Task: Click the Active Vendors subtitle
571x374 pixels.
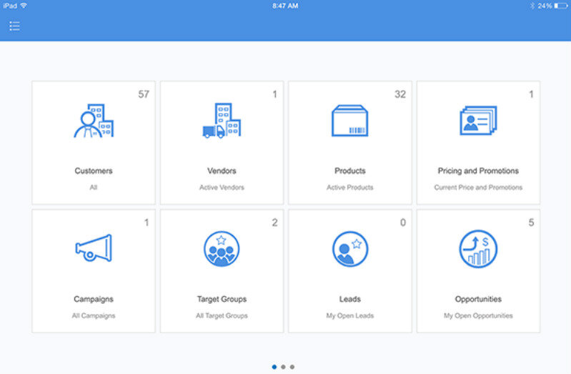Action: pos(222,187)
